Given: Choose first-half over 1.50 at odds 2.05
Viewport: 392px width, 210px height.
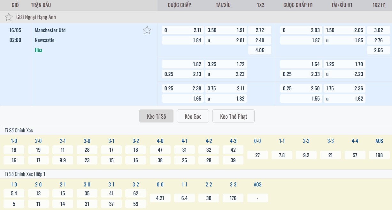Looking at the screenshot, I should click(x=344, y=30).
